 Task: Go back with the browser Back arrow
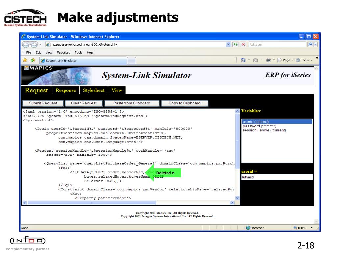pos(26,44)
